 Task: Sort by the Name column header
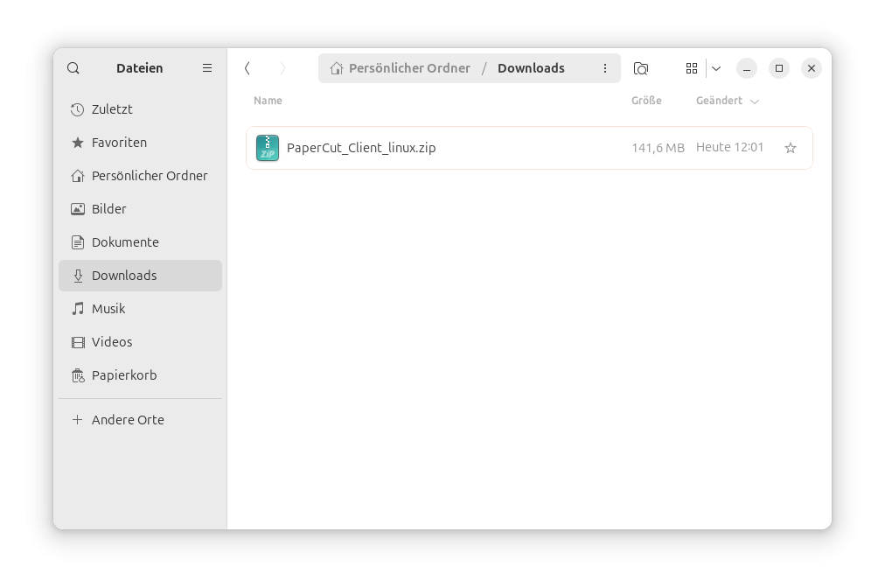point(268,101)
